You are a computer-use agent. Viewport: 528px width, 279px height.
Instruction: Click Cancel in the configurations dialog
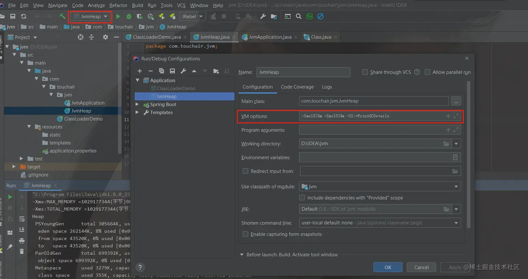(x=421, y=267)
